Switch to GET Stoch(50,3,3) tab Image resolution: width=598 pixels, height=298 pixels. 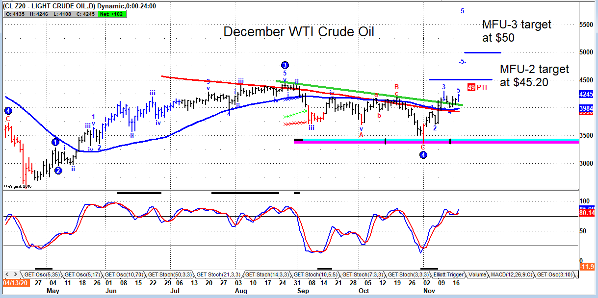[x=168, y=274]
